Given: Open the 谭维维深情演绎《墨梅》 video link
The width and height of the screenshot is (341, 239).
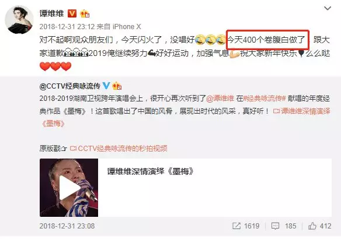Looking at the screenshot, I should (x=186, y=117).
